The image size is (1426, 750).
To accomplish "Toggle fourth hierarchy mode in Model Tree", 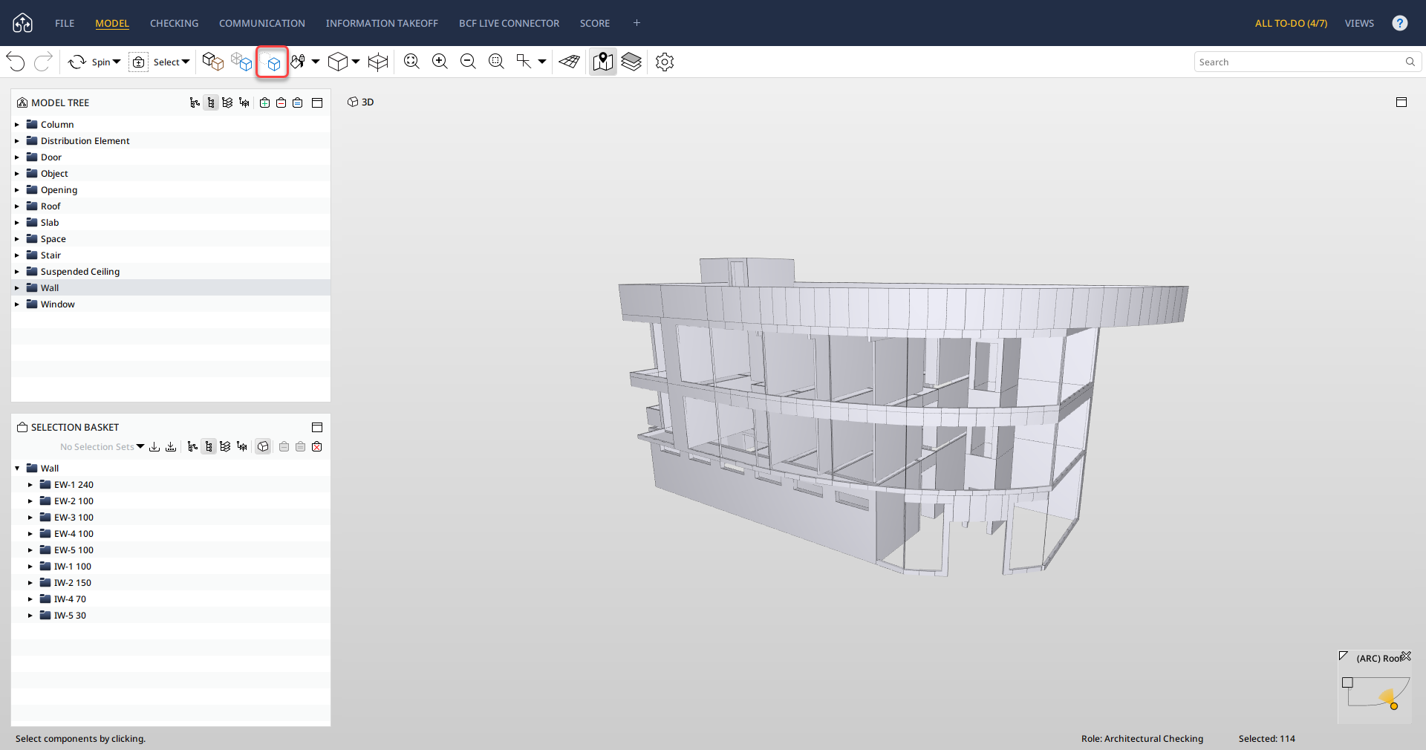I will click(244, 102).
